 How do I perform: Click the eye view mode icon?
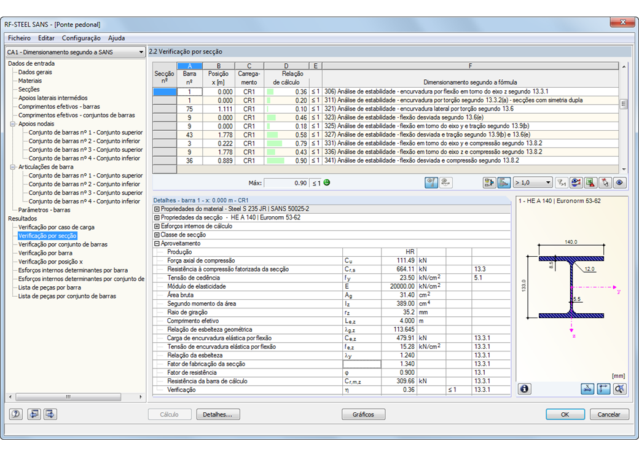[x=619, y=183]
